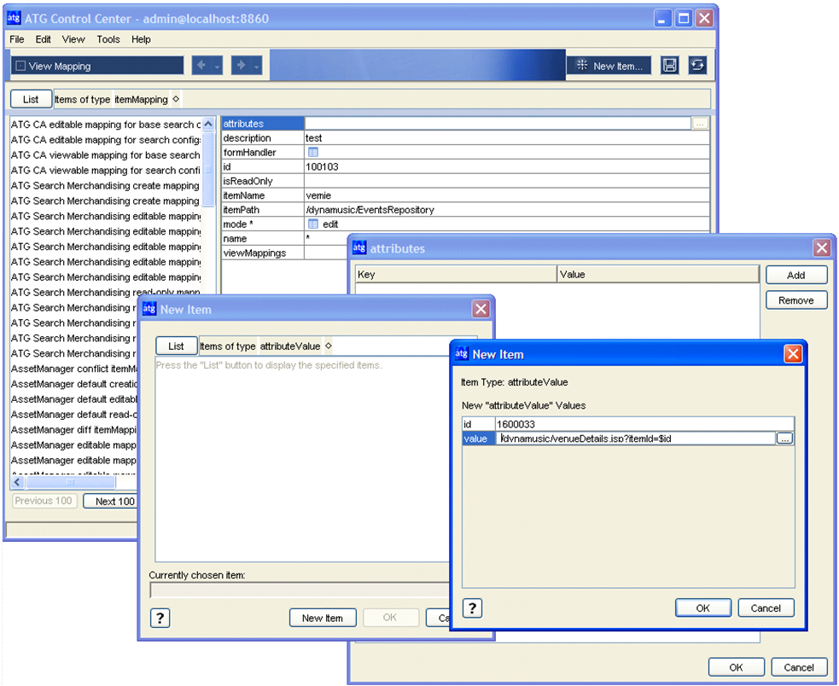Viewport: 839px width, 686px height.
Task: Open the attributes ellipsis editor button
Action: (x=700, y=124)
